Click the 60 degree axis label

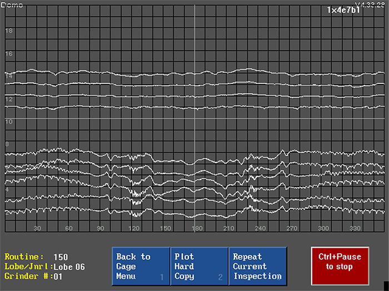(69, 228)
